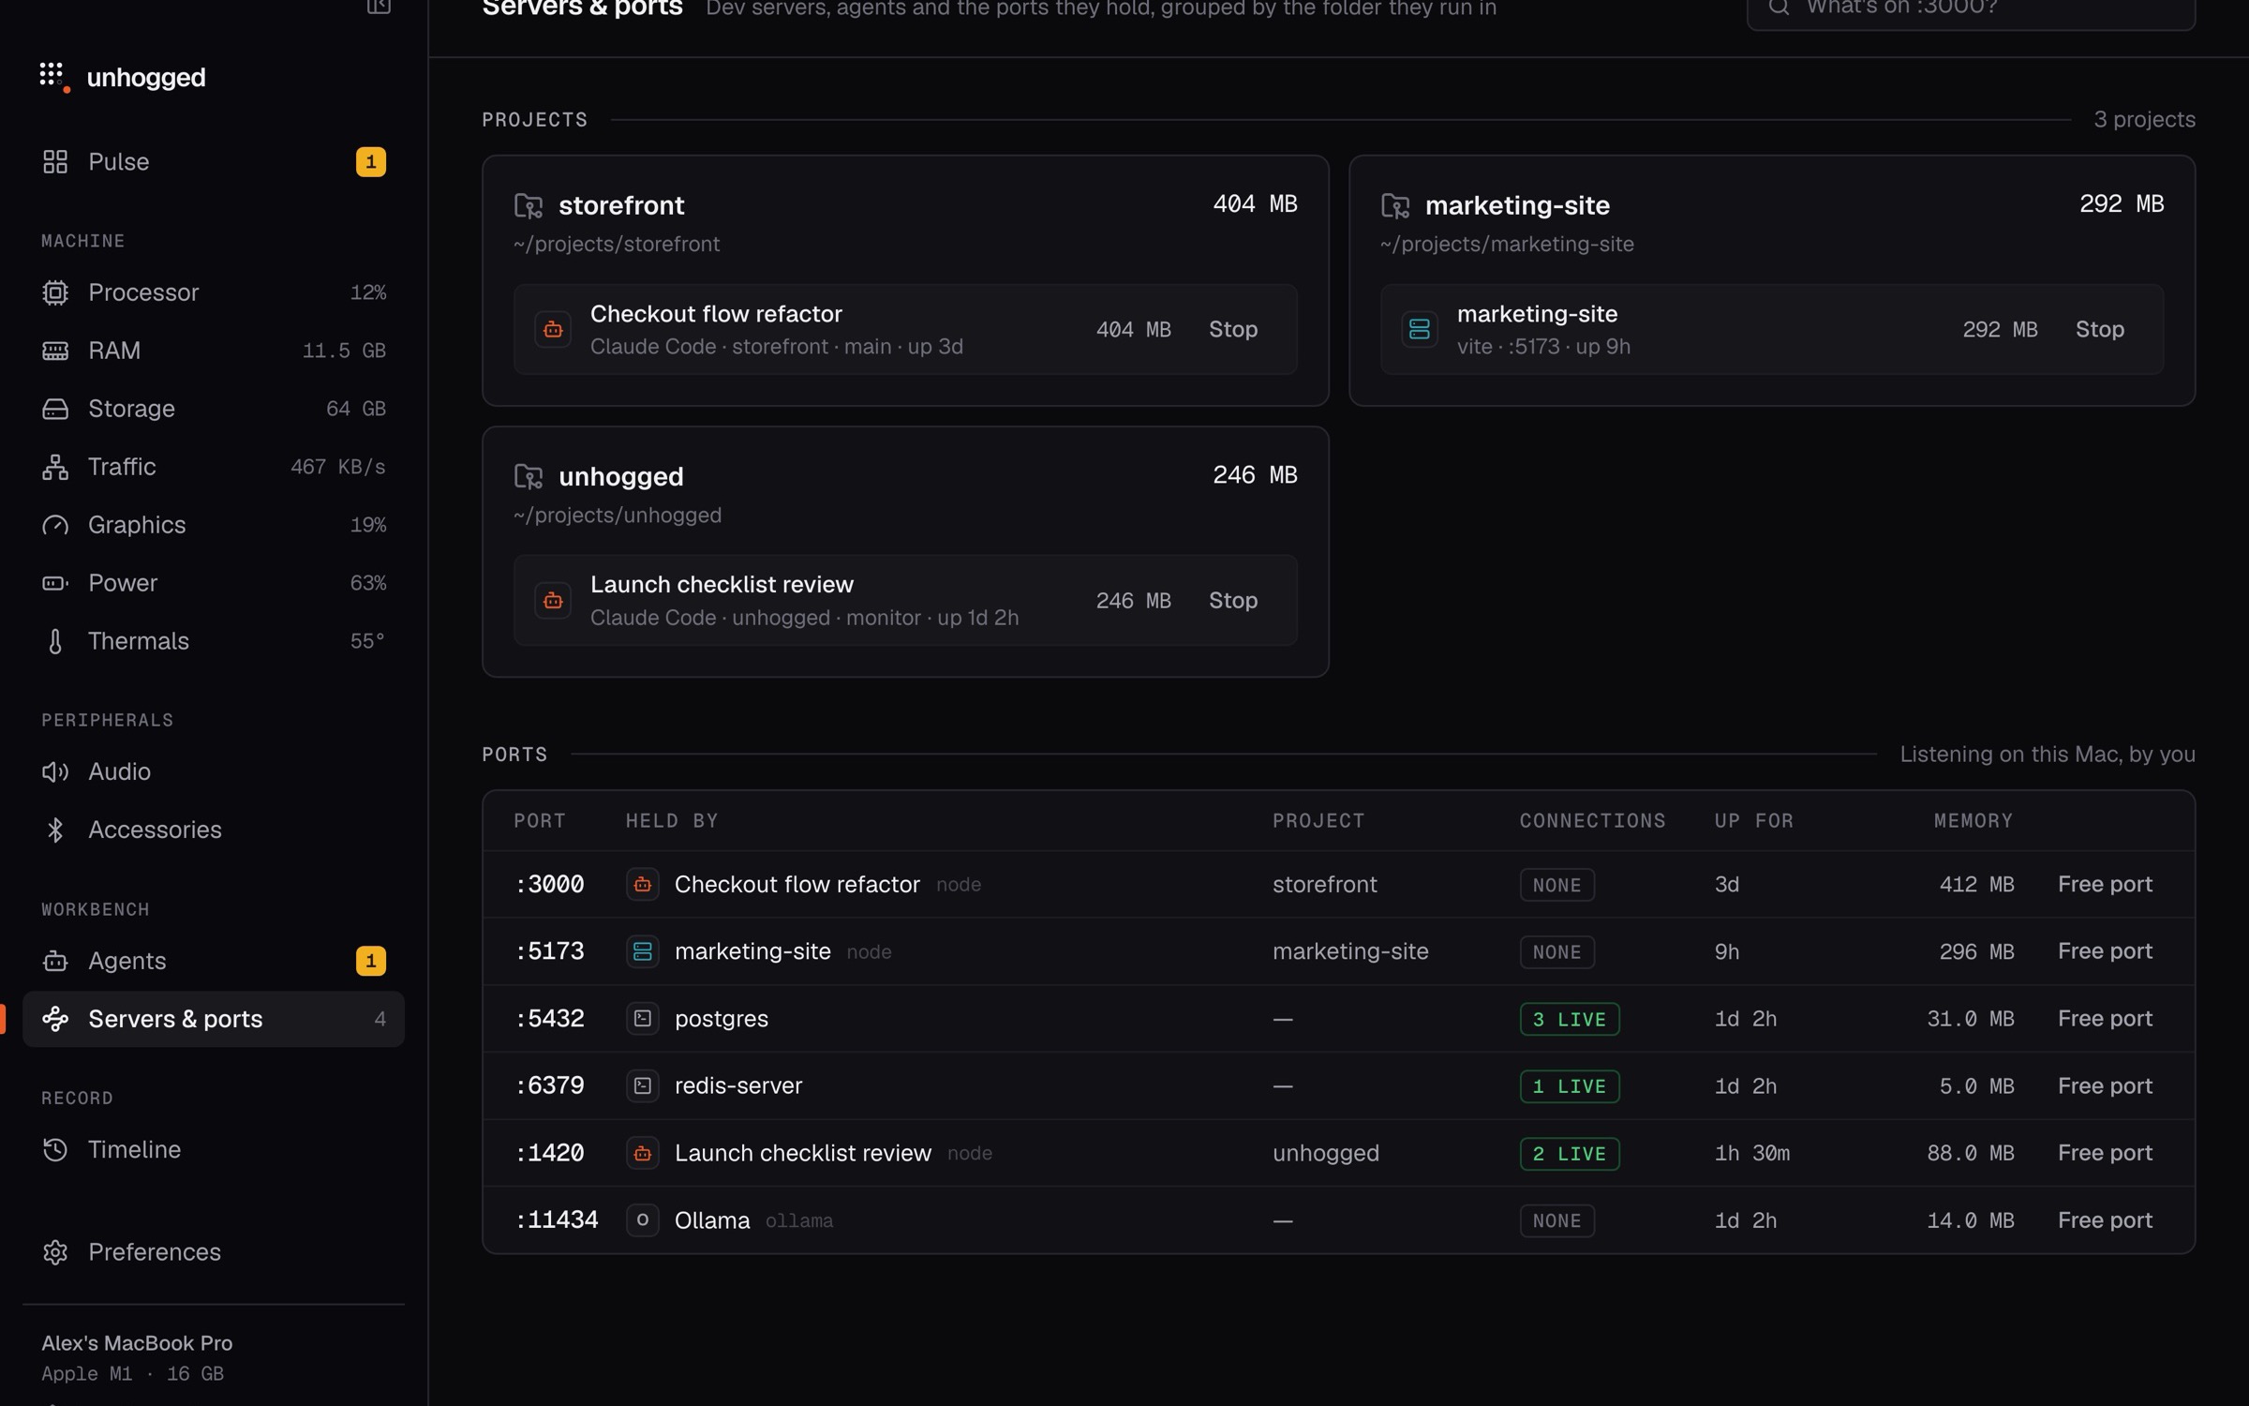Viewport: 2249px width, 1406px height.
Task: Click the "3 projects" count label
Action: click(x=2144, y=119)
